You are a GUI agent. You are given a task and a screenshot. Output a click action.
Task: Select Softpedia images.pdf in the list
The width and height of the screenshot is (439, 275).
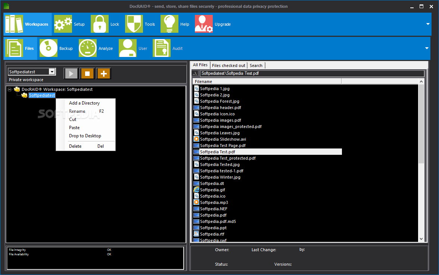click(x=220, y=120)
